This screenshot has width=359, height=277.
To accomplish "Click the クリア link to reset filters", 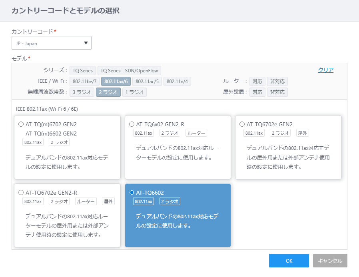I will click(x=325, y=70).
